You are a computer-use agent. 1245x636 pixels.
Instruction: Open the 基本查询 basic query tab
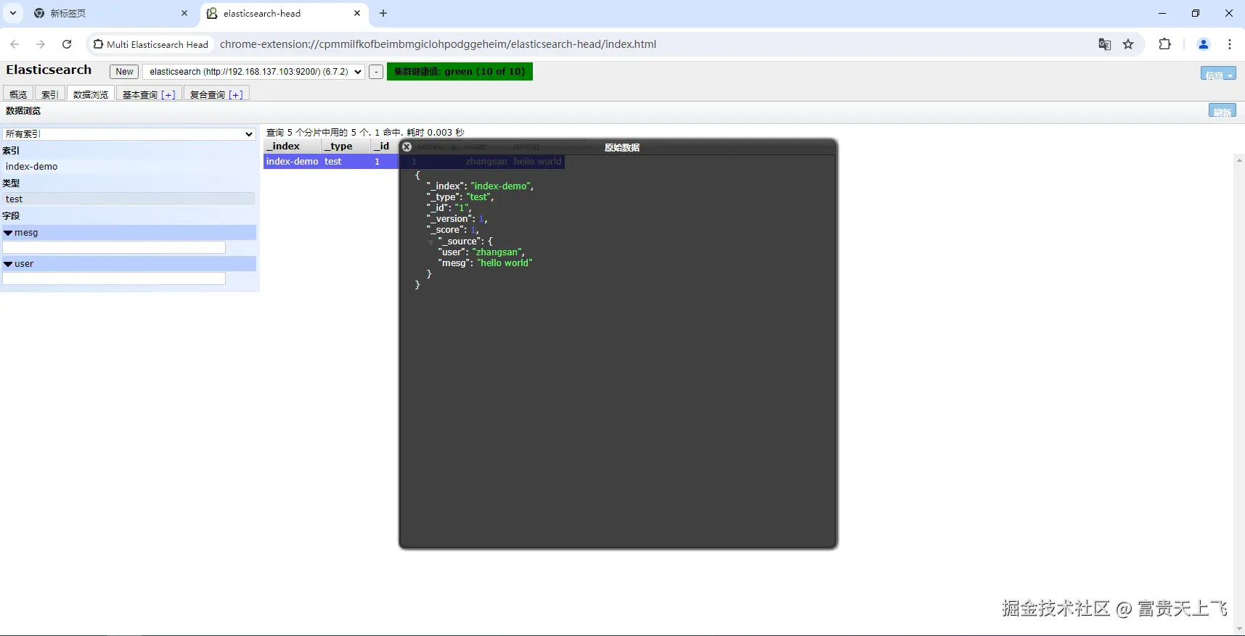(139, 94)
